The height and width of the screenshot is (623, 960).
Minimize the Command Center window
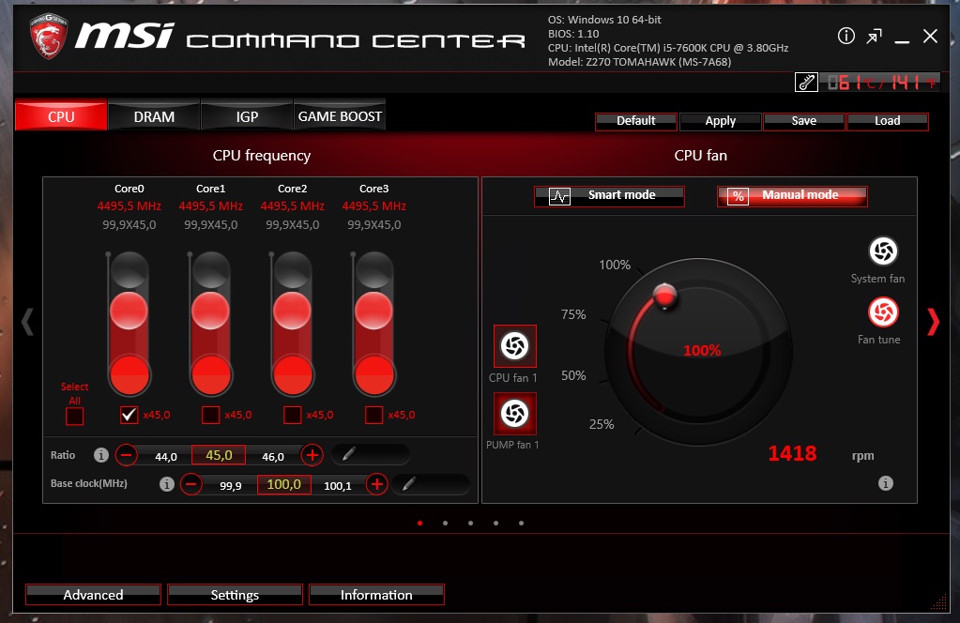(902, 41)
